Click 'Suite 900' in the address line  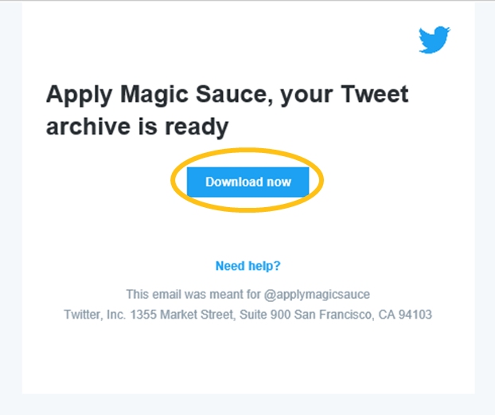265,315
